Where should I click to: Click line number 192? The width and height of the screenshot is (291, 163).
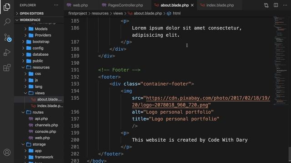click(x=75, y=77)
